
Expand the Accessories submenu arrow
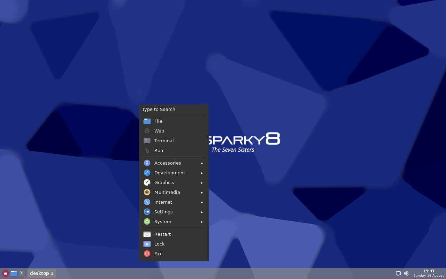coord(202,163)
